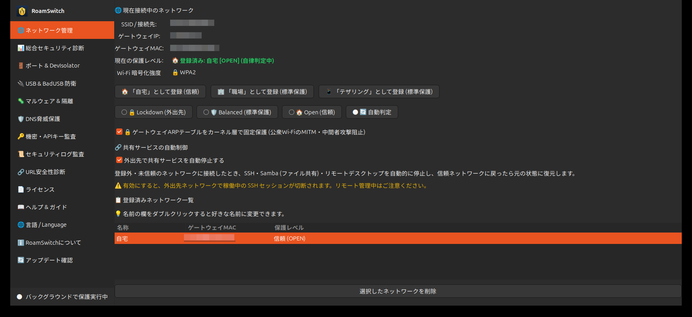Open the マルウェア & 隔離 menu item
The width and height of the screenshot is (692, 317).
62,101
